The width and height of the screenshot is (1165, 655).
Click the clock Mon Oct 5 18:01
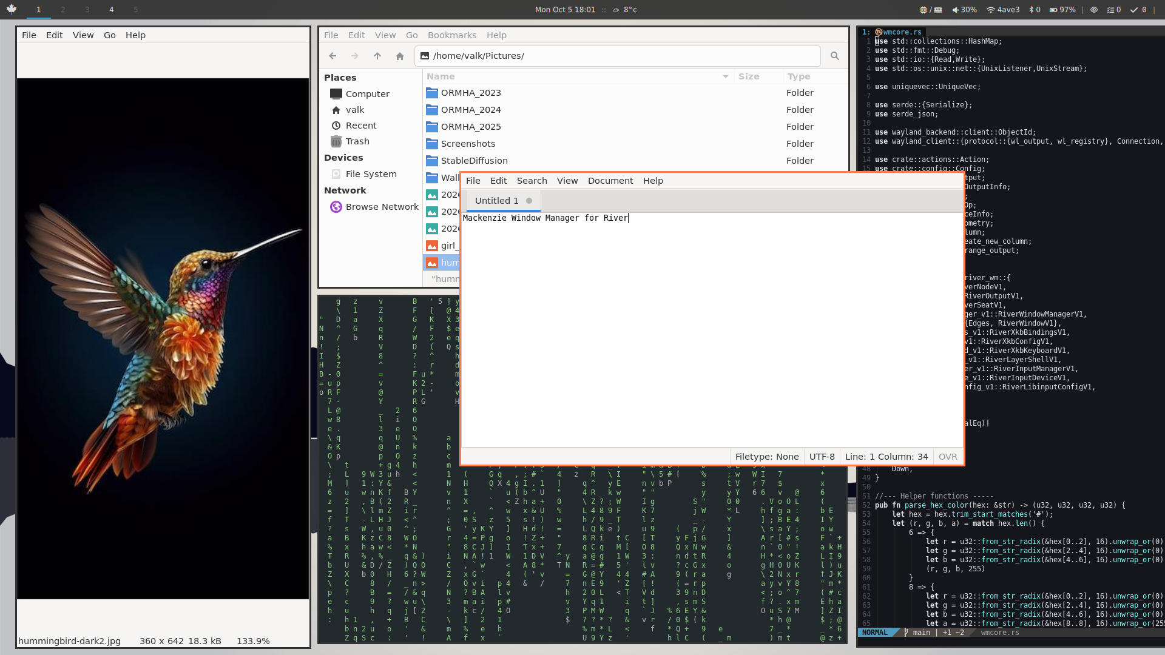coord(565,10)
